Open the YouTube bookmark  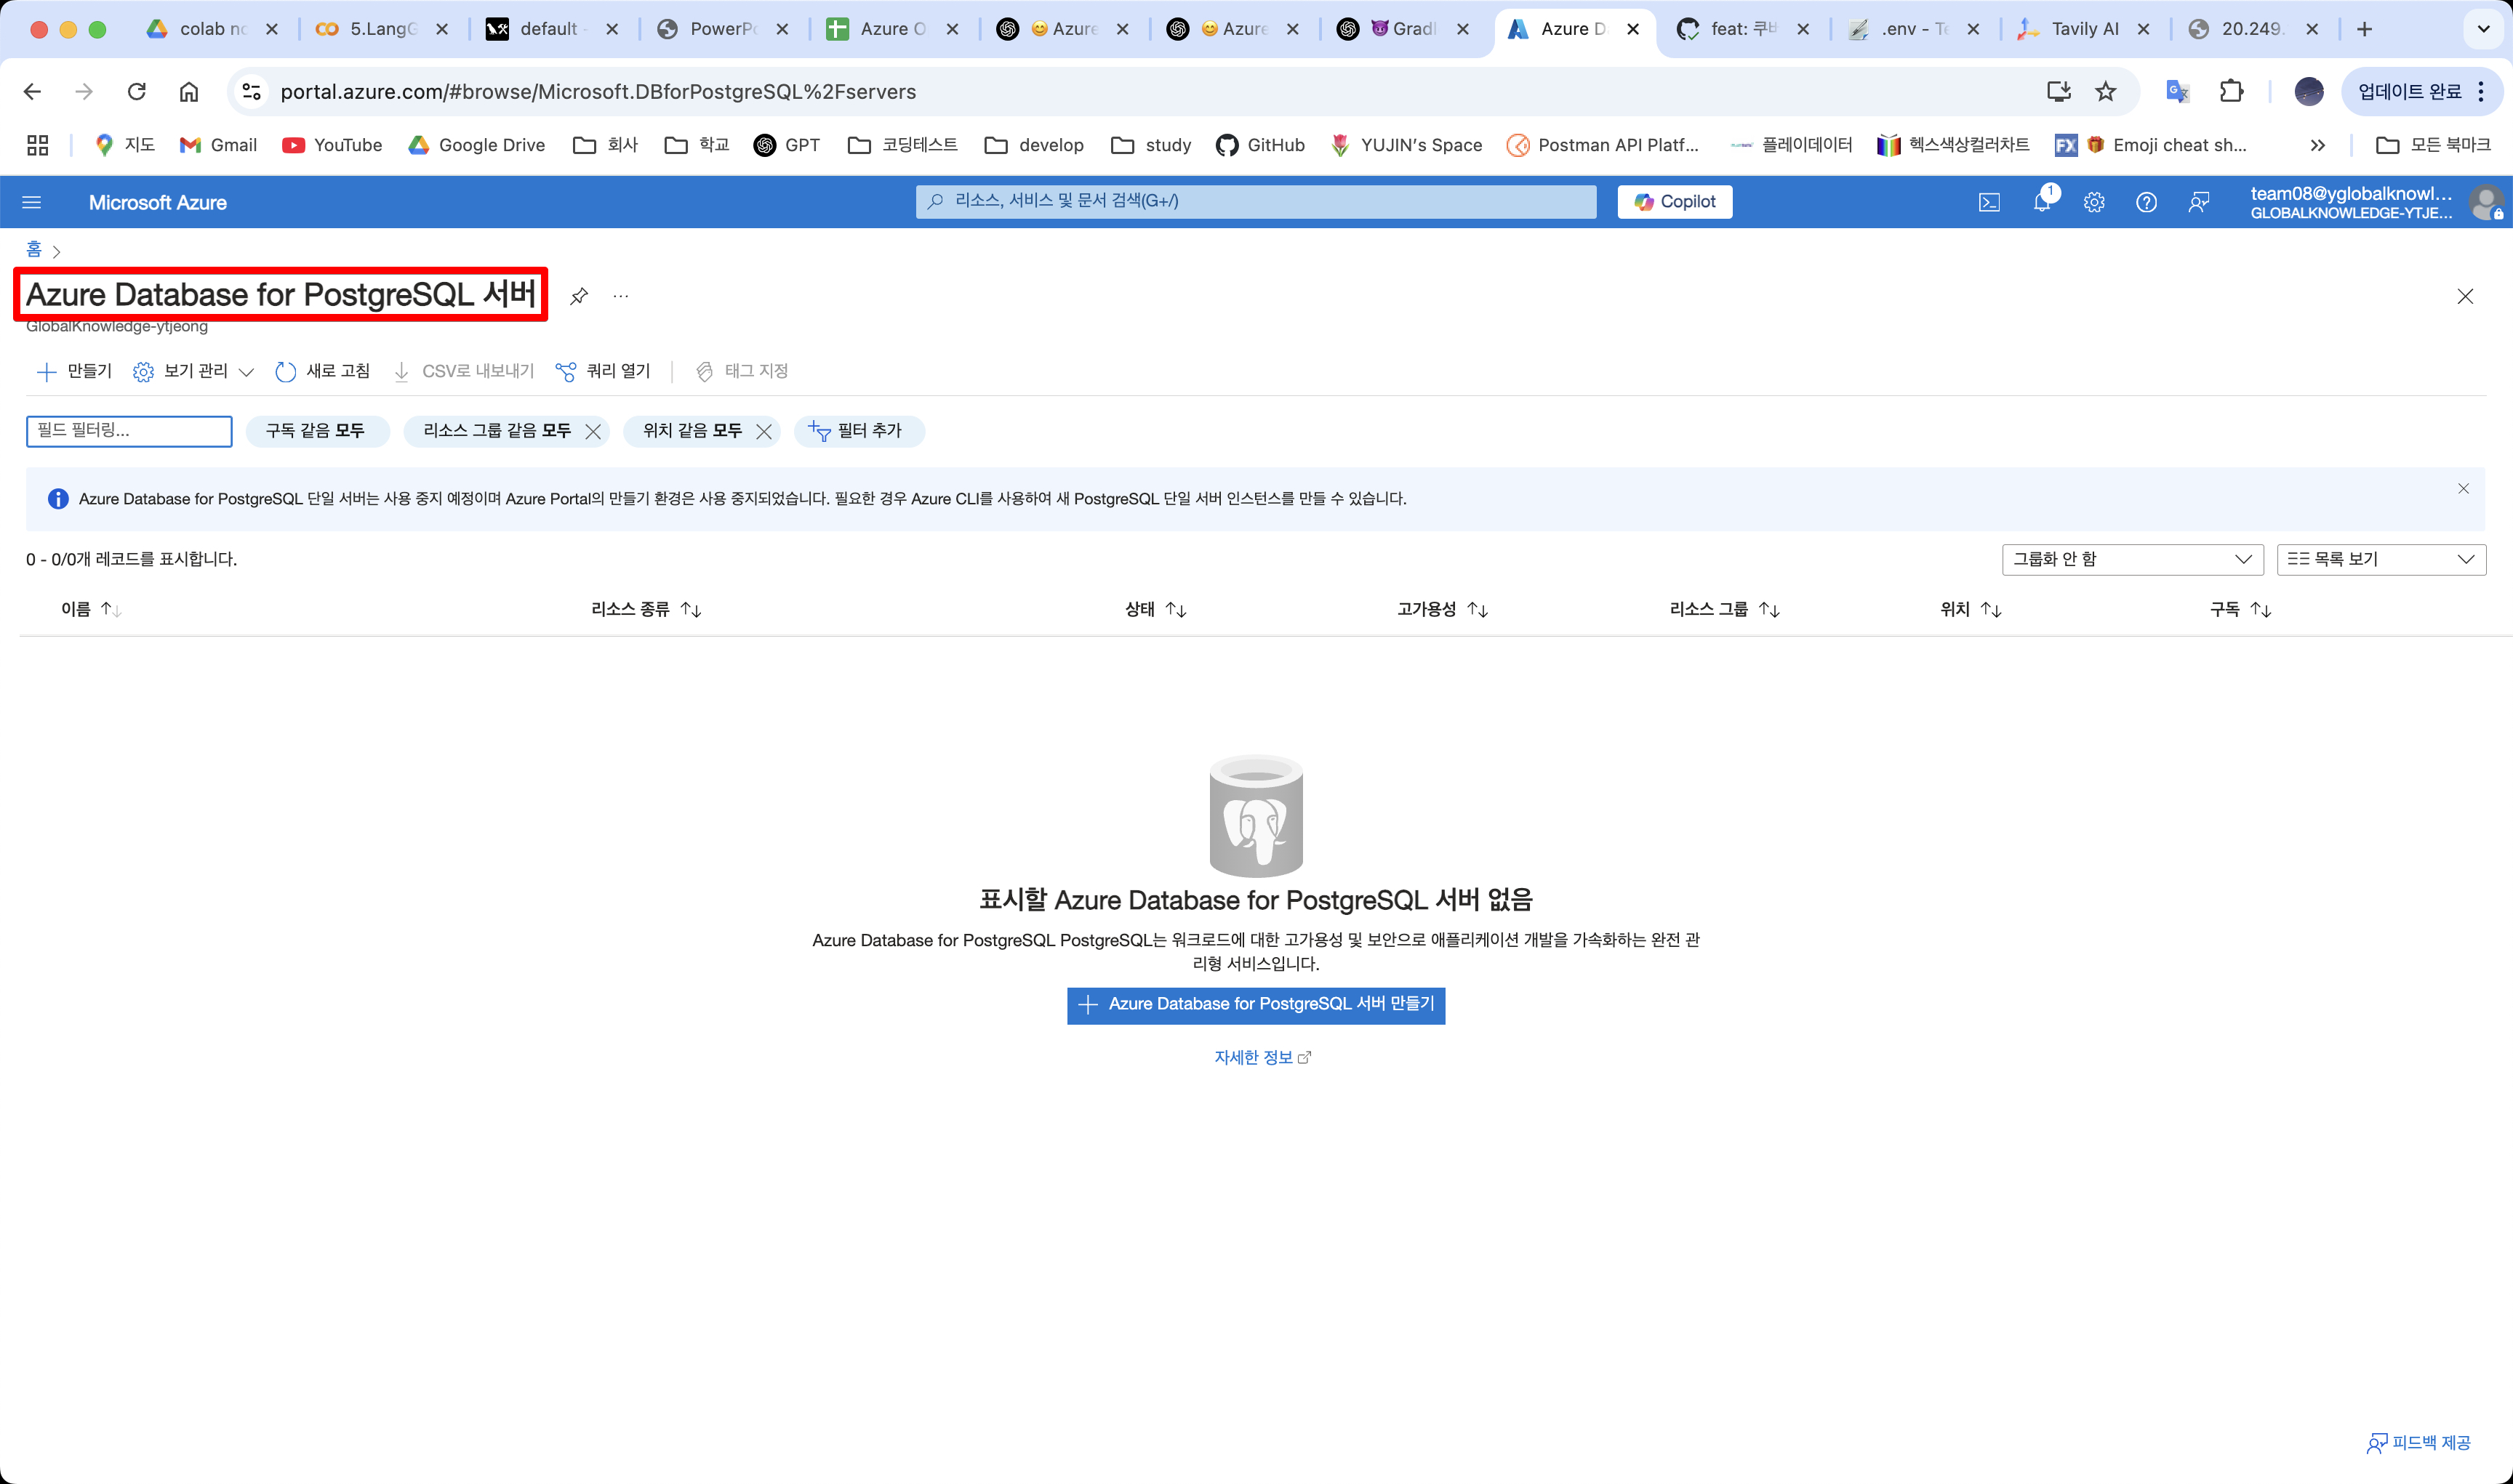pyautogui.click(x=332, y=145)
